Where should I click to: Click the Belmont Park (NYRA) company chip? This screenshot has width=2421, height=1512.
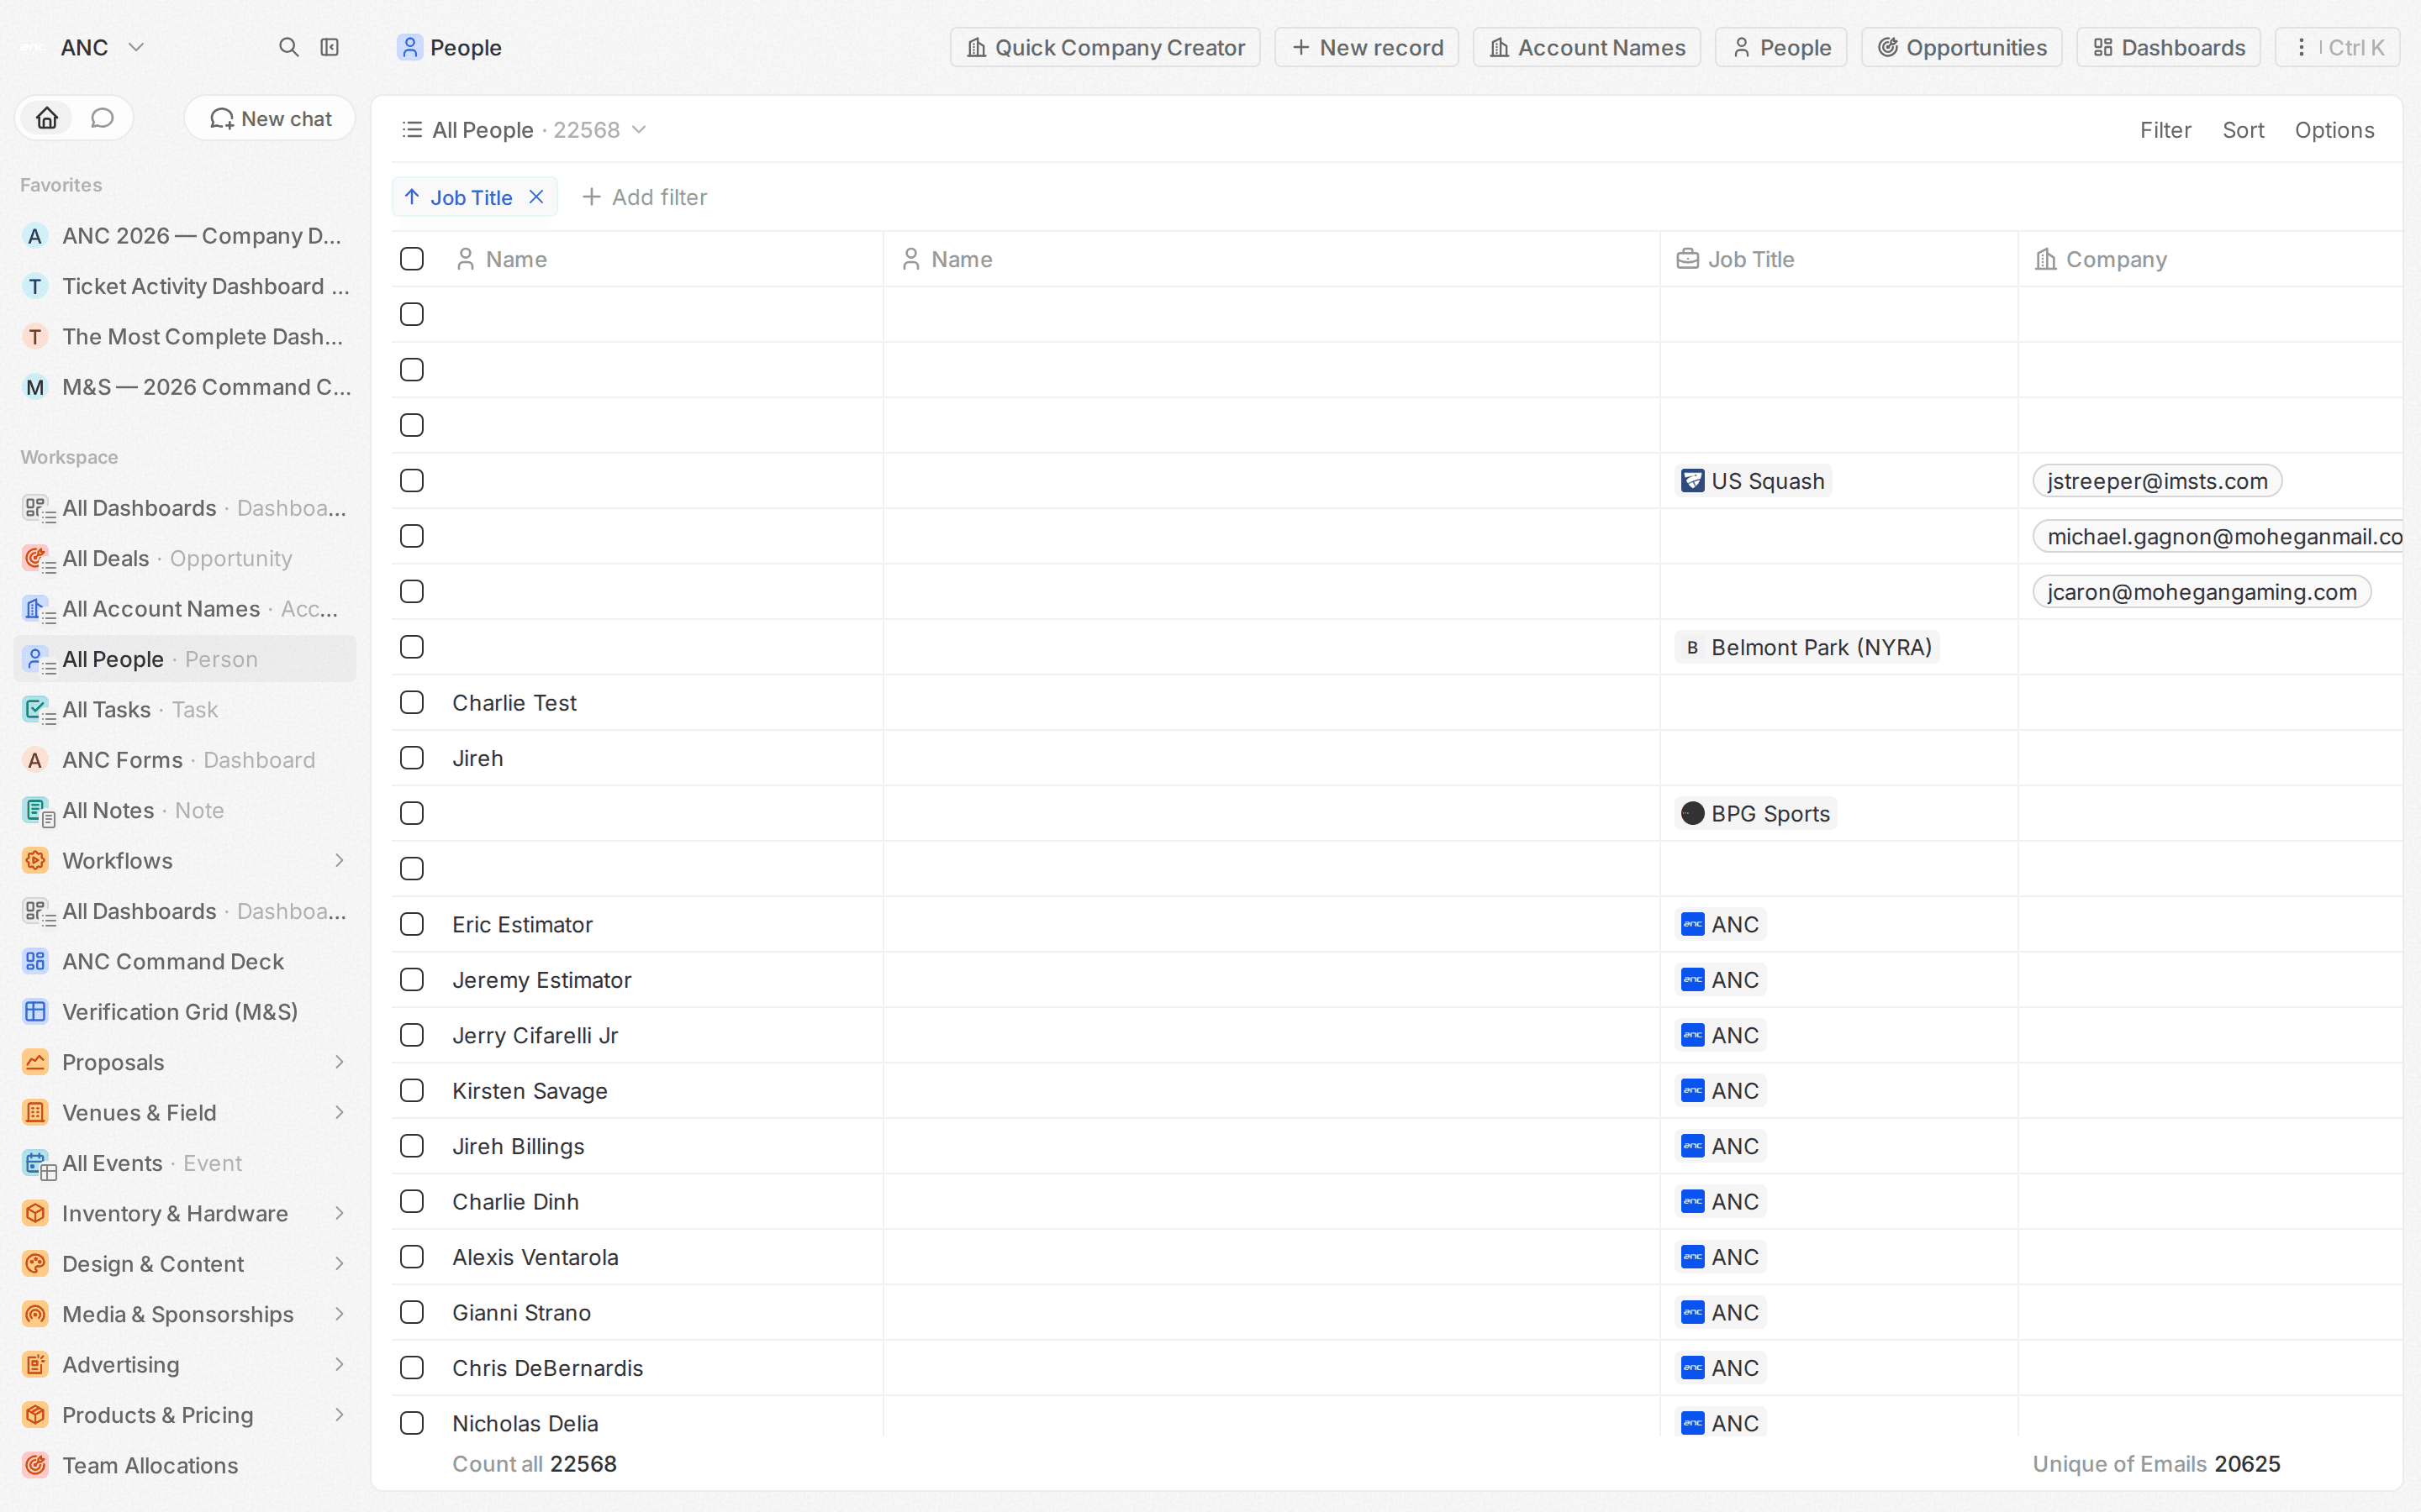click(x=1807, y=647)
